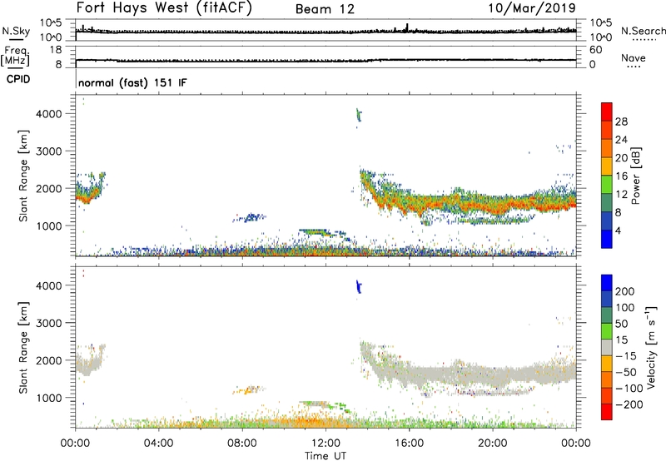Image resolution: width=666 pixels, height=461 pixels.
Task: Click the 'Beam 12' label
Action: pos(325,9)
